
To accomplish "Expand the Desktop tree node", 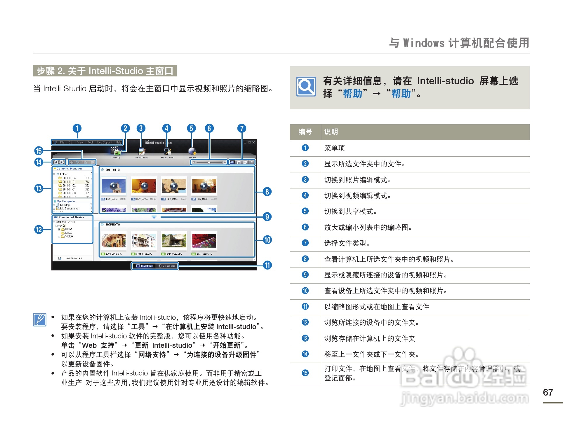I will click(54, 205).
